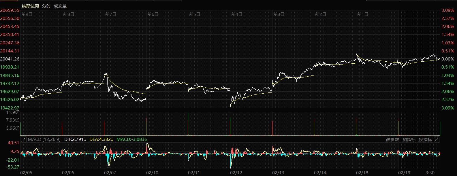Click the 纳斯达克 index name
The height and width of the screenshot is (176, 457).
tap(31, 6)
